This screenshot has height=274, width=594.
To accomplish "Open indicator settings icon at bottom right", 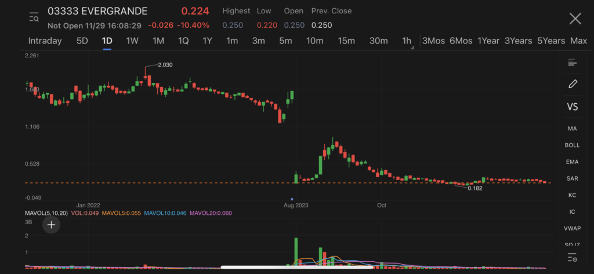I will pos(572,258).
